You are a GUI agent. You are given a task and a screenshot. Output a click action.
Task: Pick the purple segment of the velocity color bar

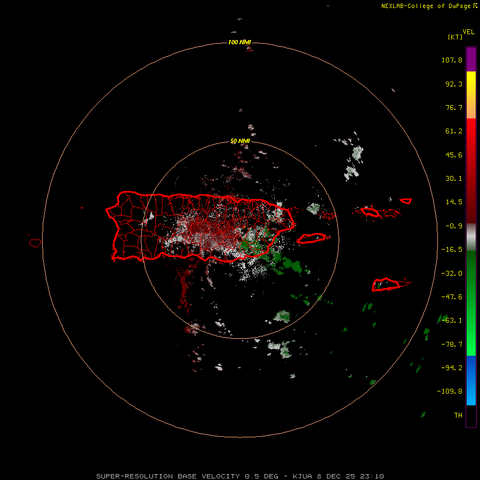[471, 59]
